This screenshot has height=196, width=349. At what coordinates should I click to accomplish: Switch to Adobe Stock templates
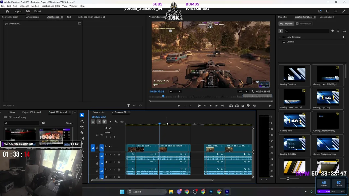pos(303,24)
